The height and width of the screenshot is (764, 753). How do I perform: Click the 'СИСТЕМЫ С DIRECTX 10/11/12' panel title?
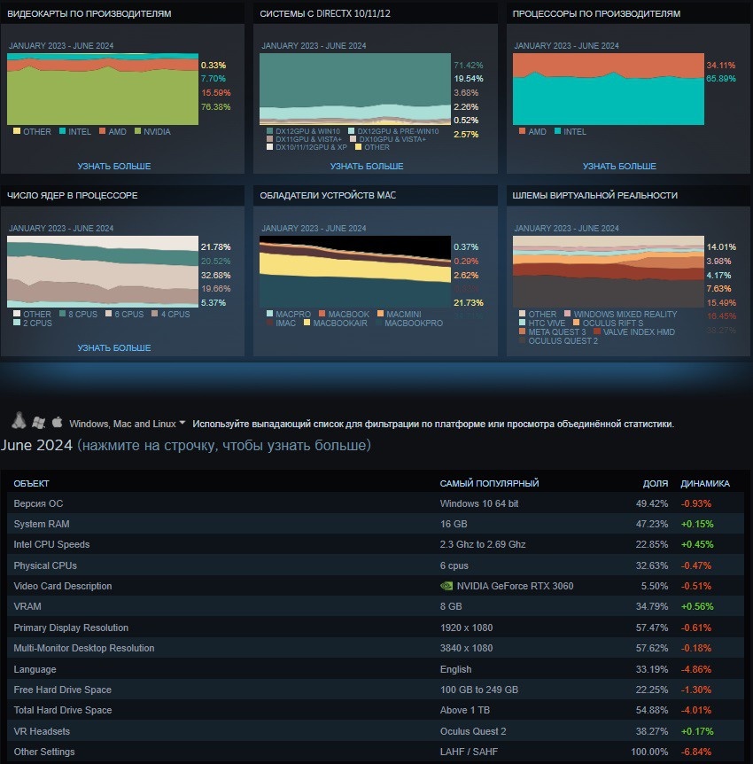[325, 13]
